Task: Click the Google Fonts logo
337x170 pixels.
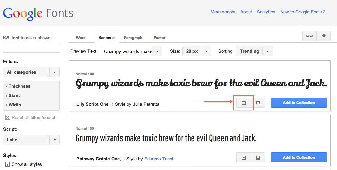Action: [38, 13]
